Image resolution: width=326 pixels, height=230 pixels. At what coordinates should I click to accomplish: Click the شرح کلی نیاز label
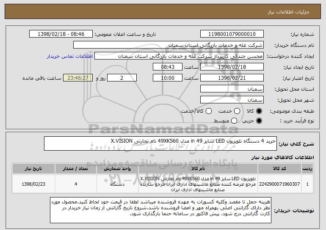coord(296,144)
